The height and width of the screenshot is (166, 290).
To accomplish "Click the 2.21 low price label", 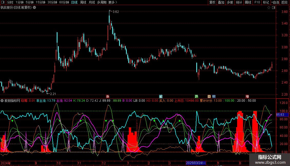I will tap(53, 94).
